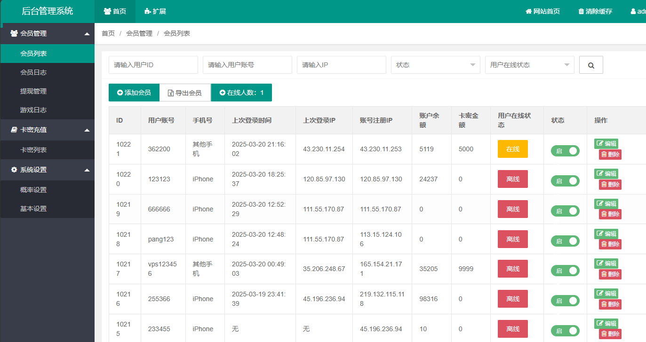Click the 请输入用户账号 input field
The image size is (646, 342).
coord(247,65)
